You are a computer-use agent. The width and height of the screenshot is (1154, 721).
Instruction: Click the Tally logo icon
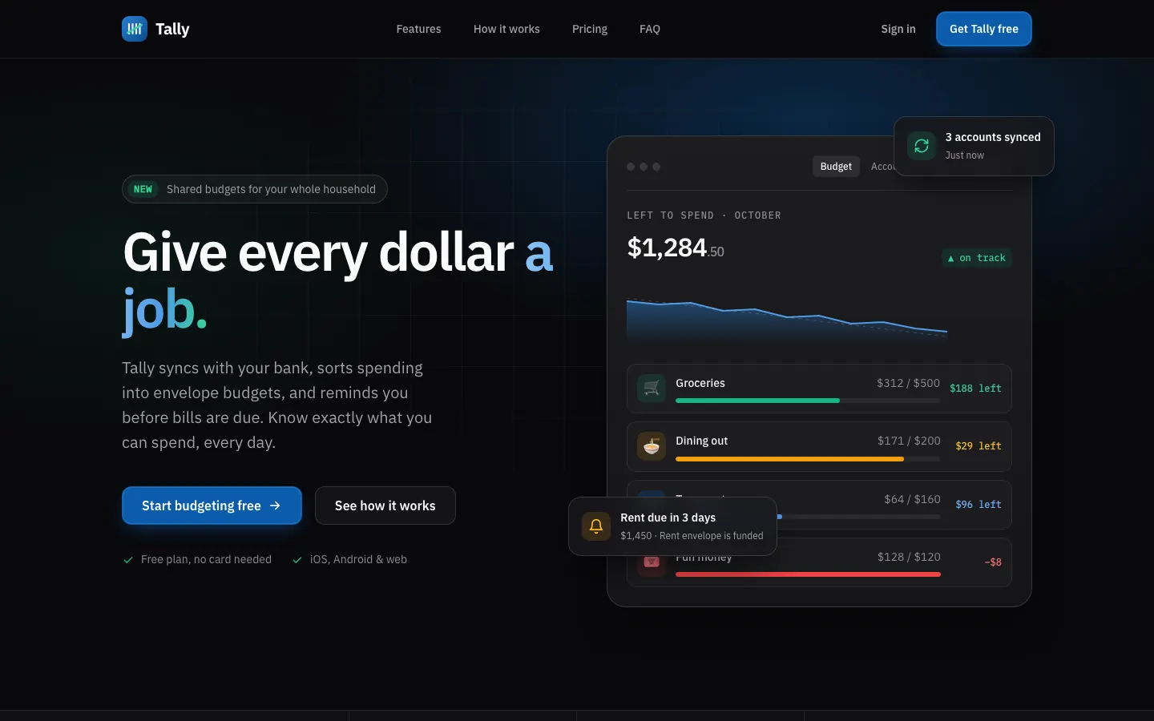pos(135,29)
